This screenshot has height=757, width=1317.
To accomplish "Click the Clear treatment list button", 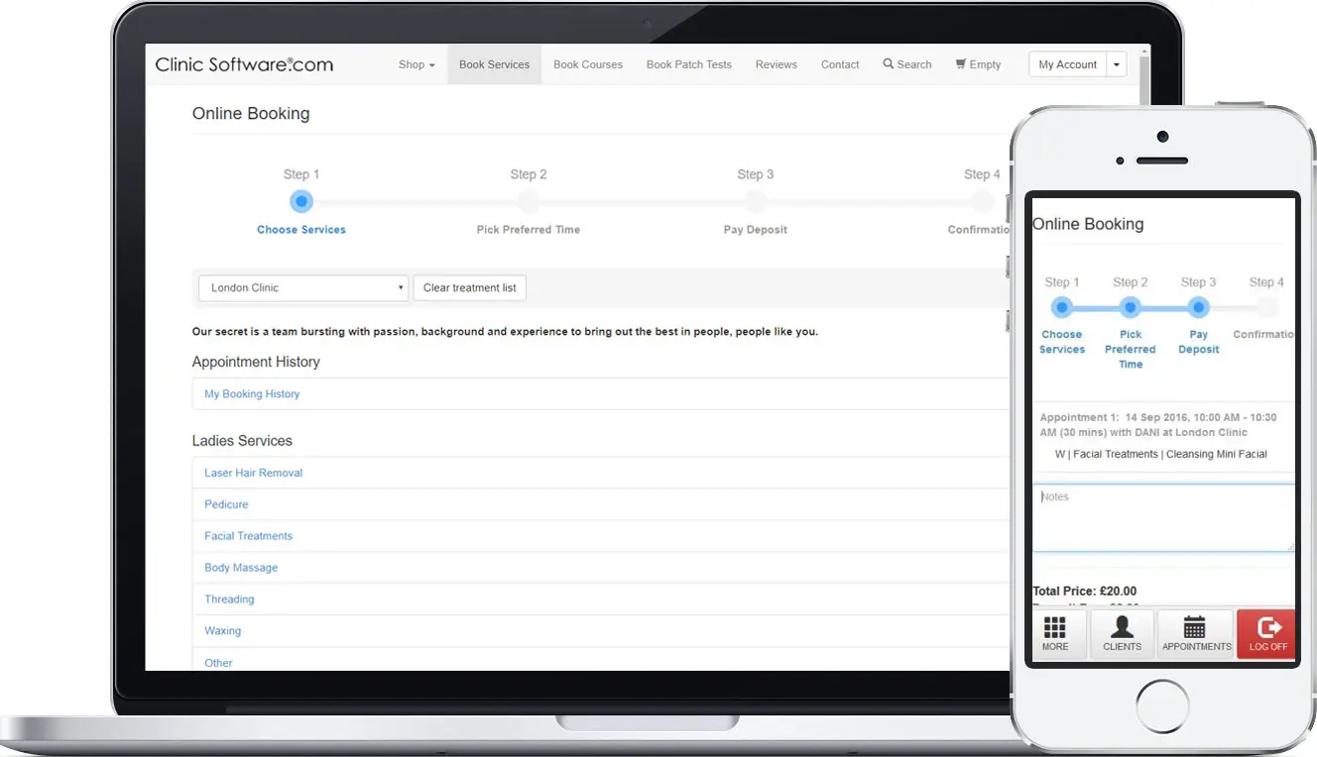I will pos(469,288).
